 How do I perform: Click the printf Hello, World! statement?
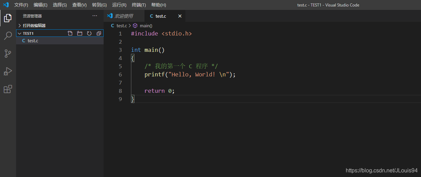pos(190,75)
